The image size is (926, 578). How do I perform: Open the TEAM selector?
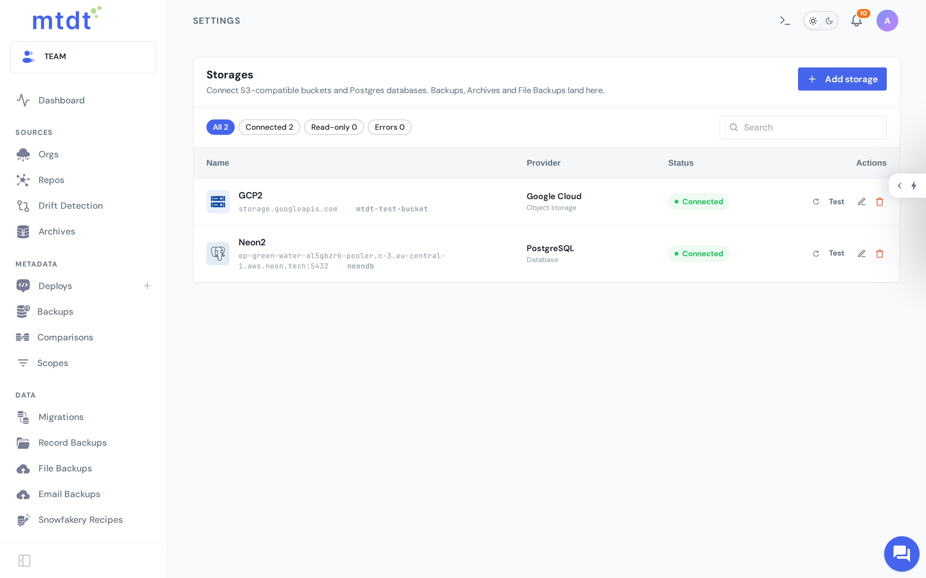pos(83,57)
